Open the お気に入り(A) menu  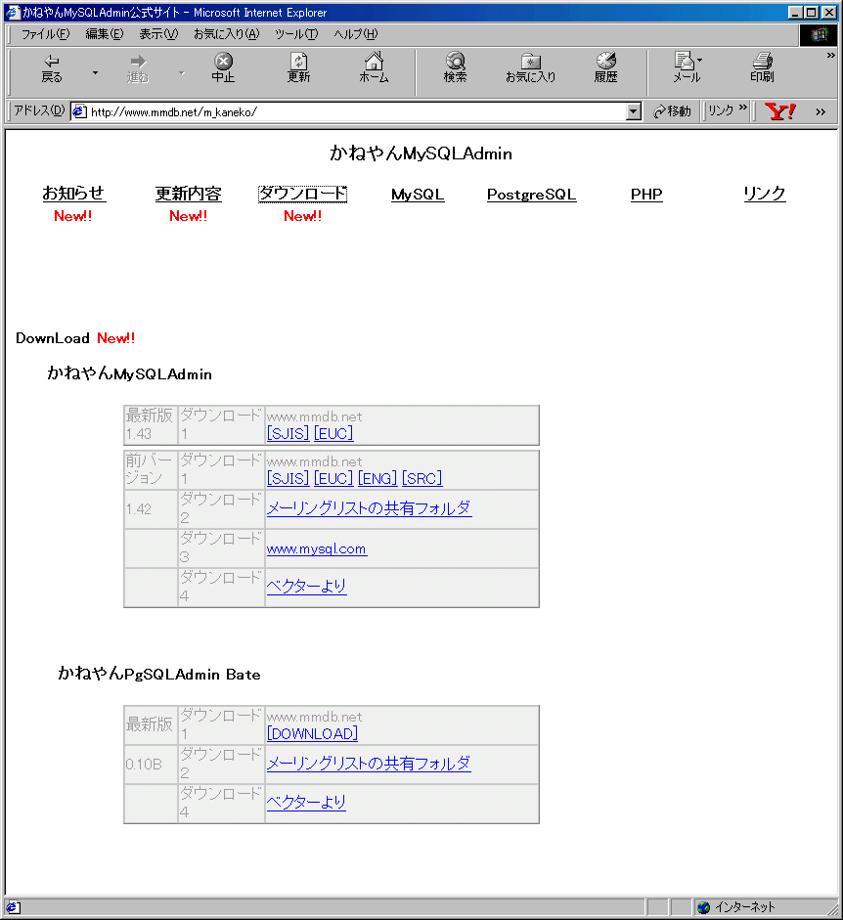pyautogui.click(x=226, y=34)
